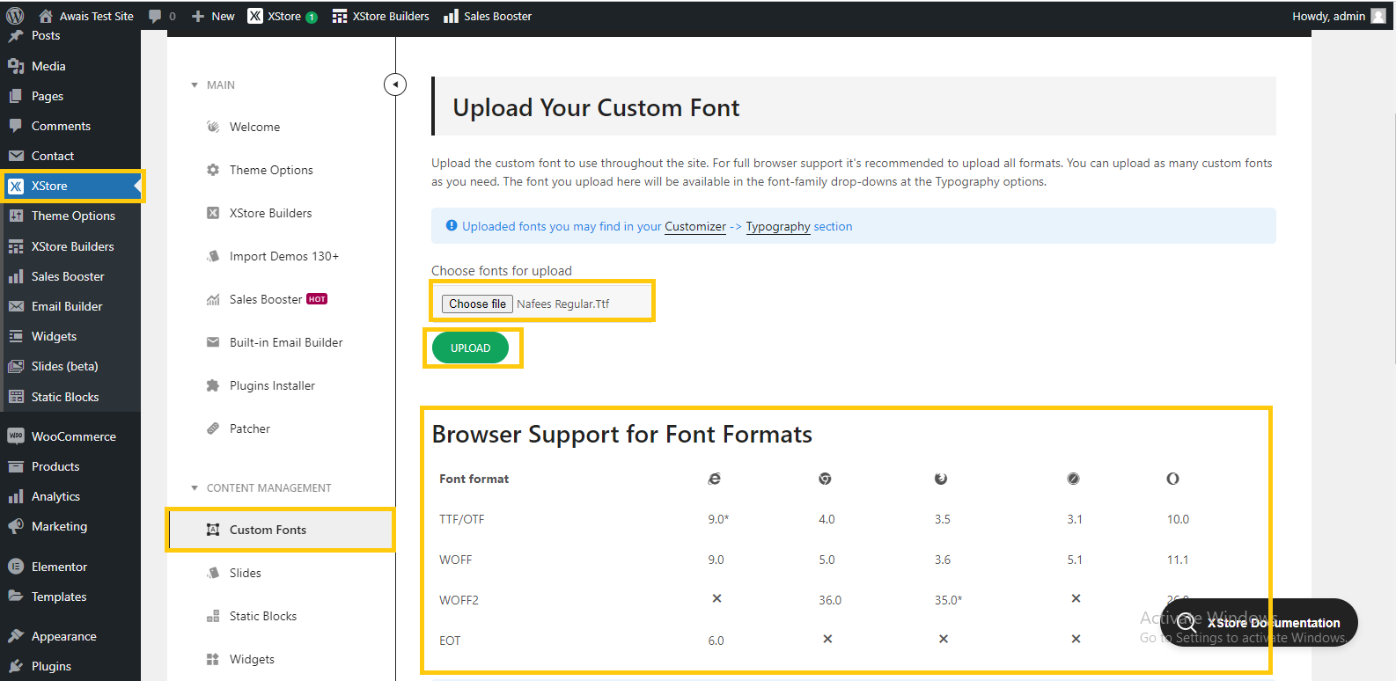1396x681 pixels.
Task: Open XStore Builders in XStore panel
Action: coord(270,213)
